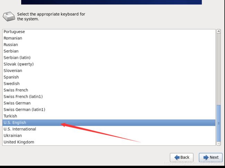The height and width of the screenshot is (168, 225).
Task: Select Slovak (qwerty) layout
Action: click(109, 64)
